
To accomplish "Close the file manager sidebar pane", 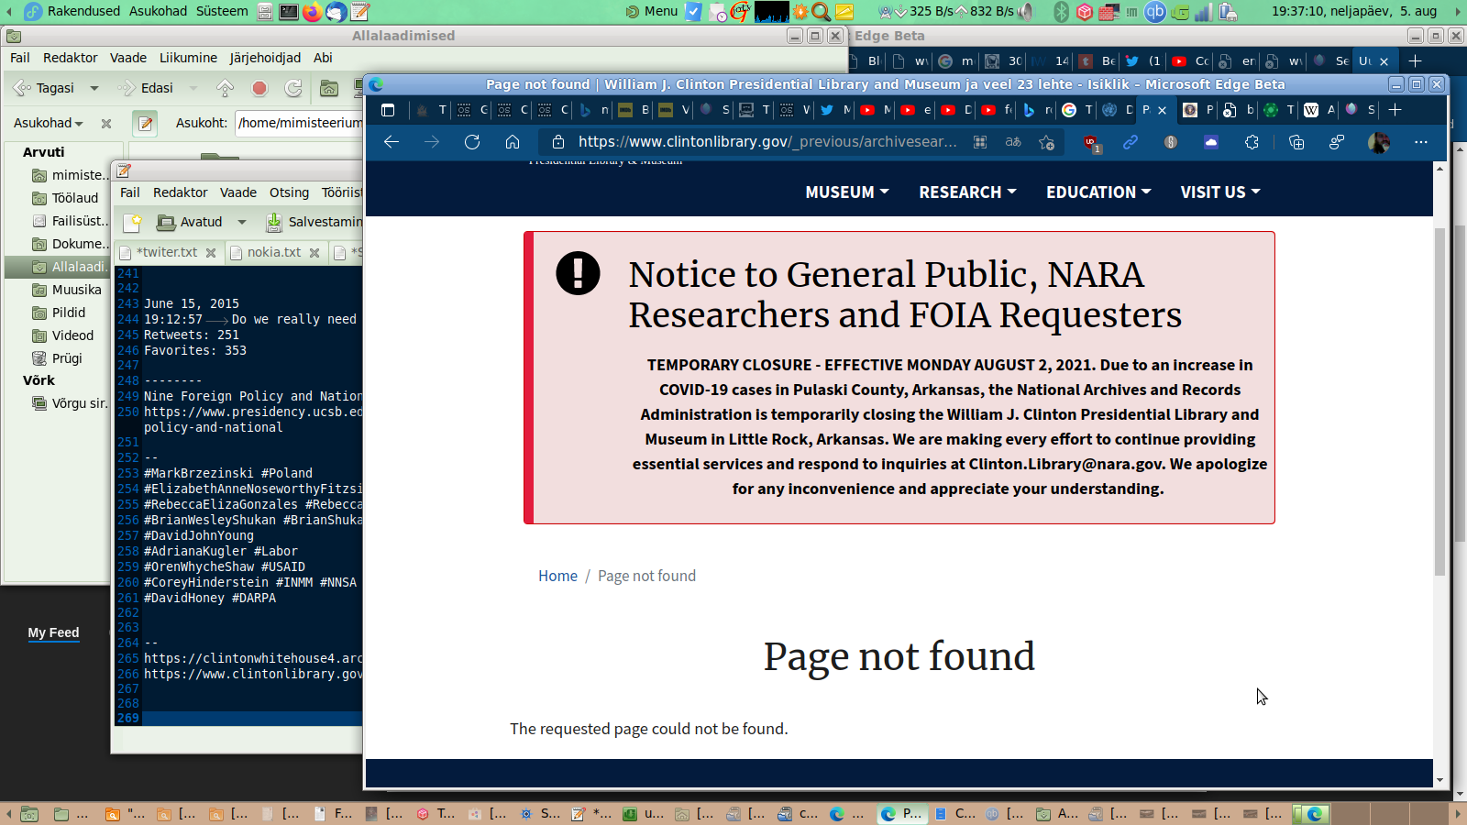I will (106, 123).
